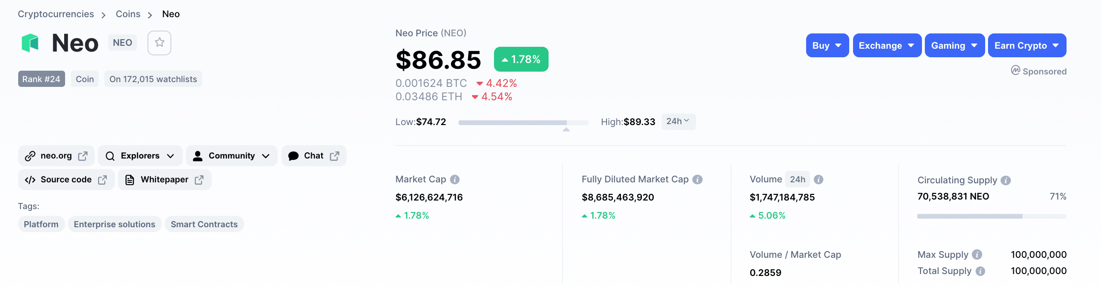Click the 0.001624 BTC price
Screen dimensions: 1101x296
431,83
